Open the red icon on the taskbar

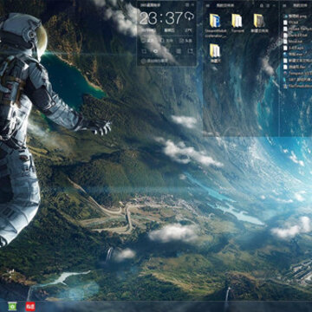click(x=30, y=306)
